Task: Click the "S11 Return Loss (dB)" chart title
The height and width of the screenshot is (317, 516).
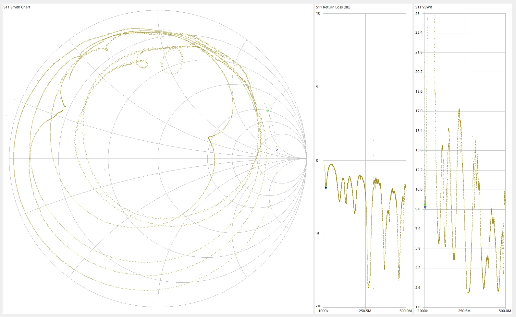Action: (x=333, y=7)
